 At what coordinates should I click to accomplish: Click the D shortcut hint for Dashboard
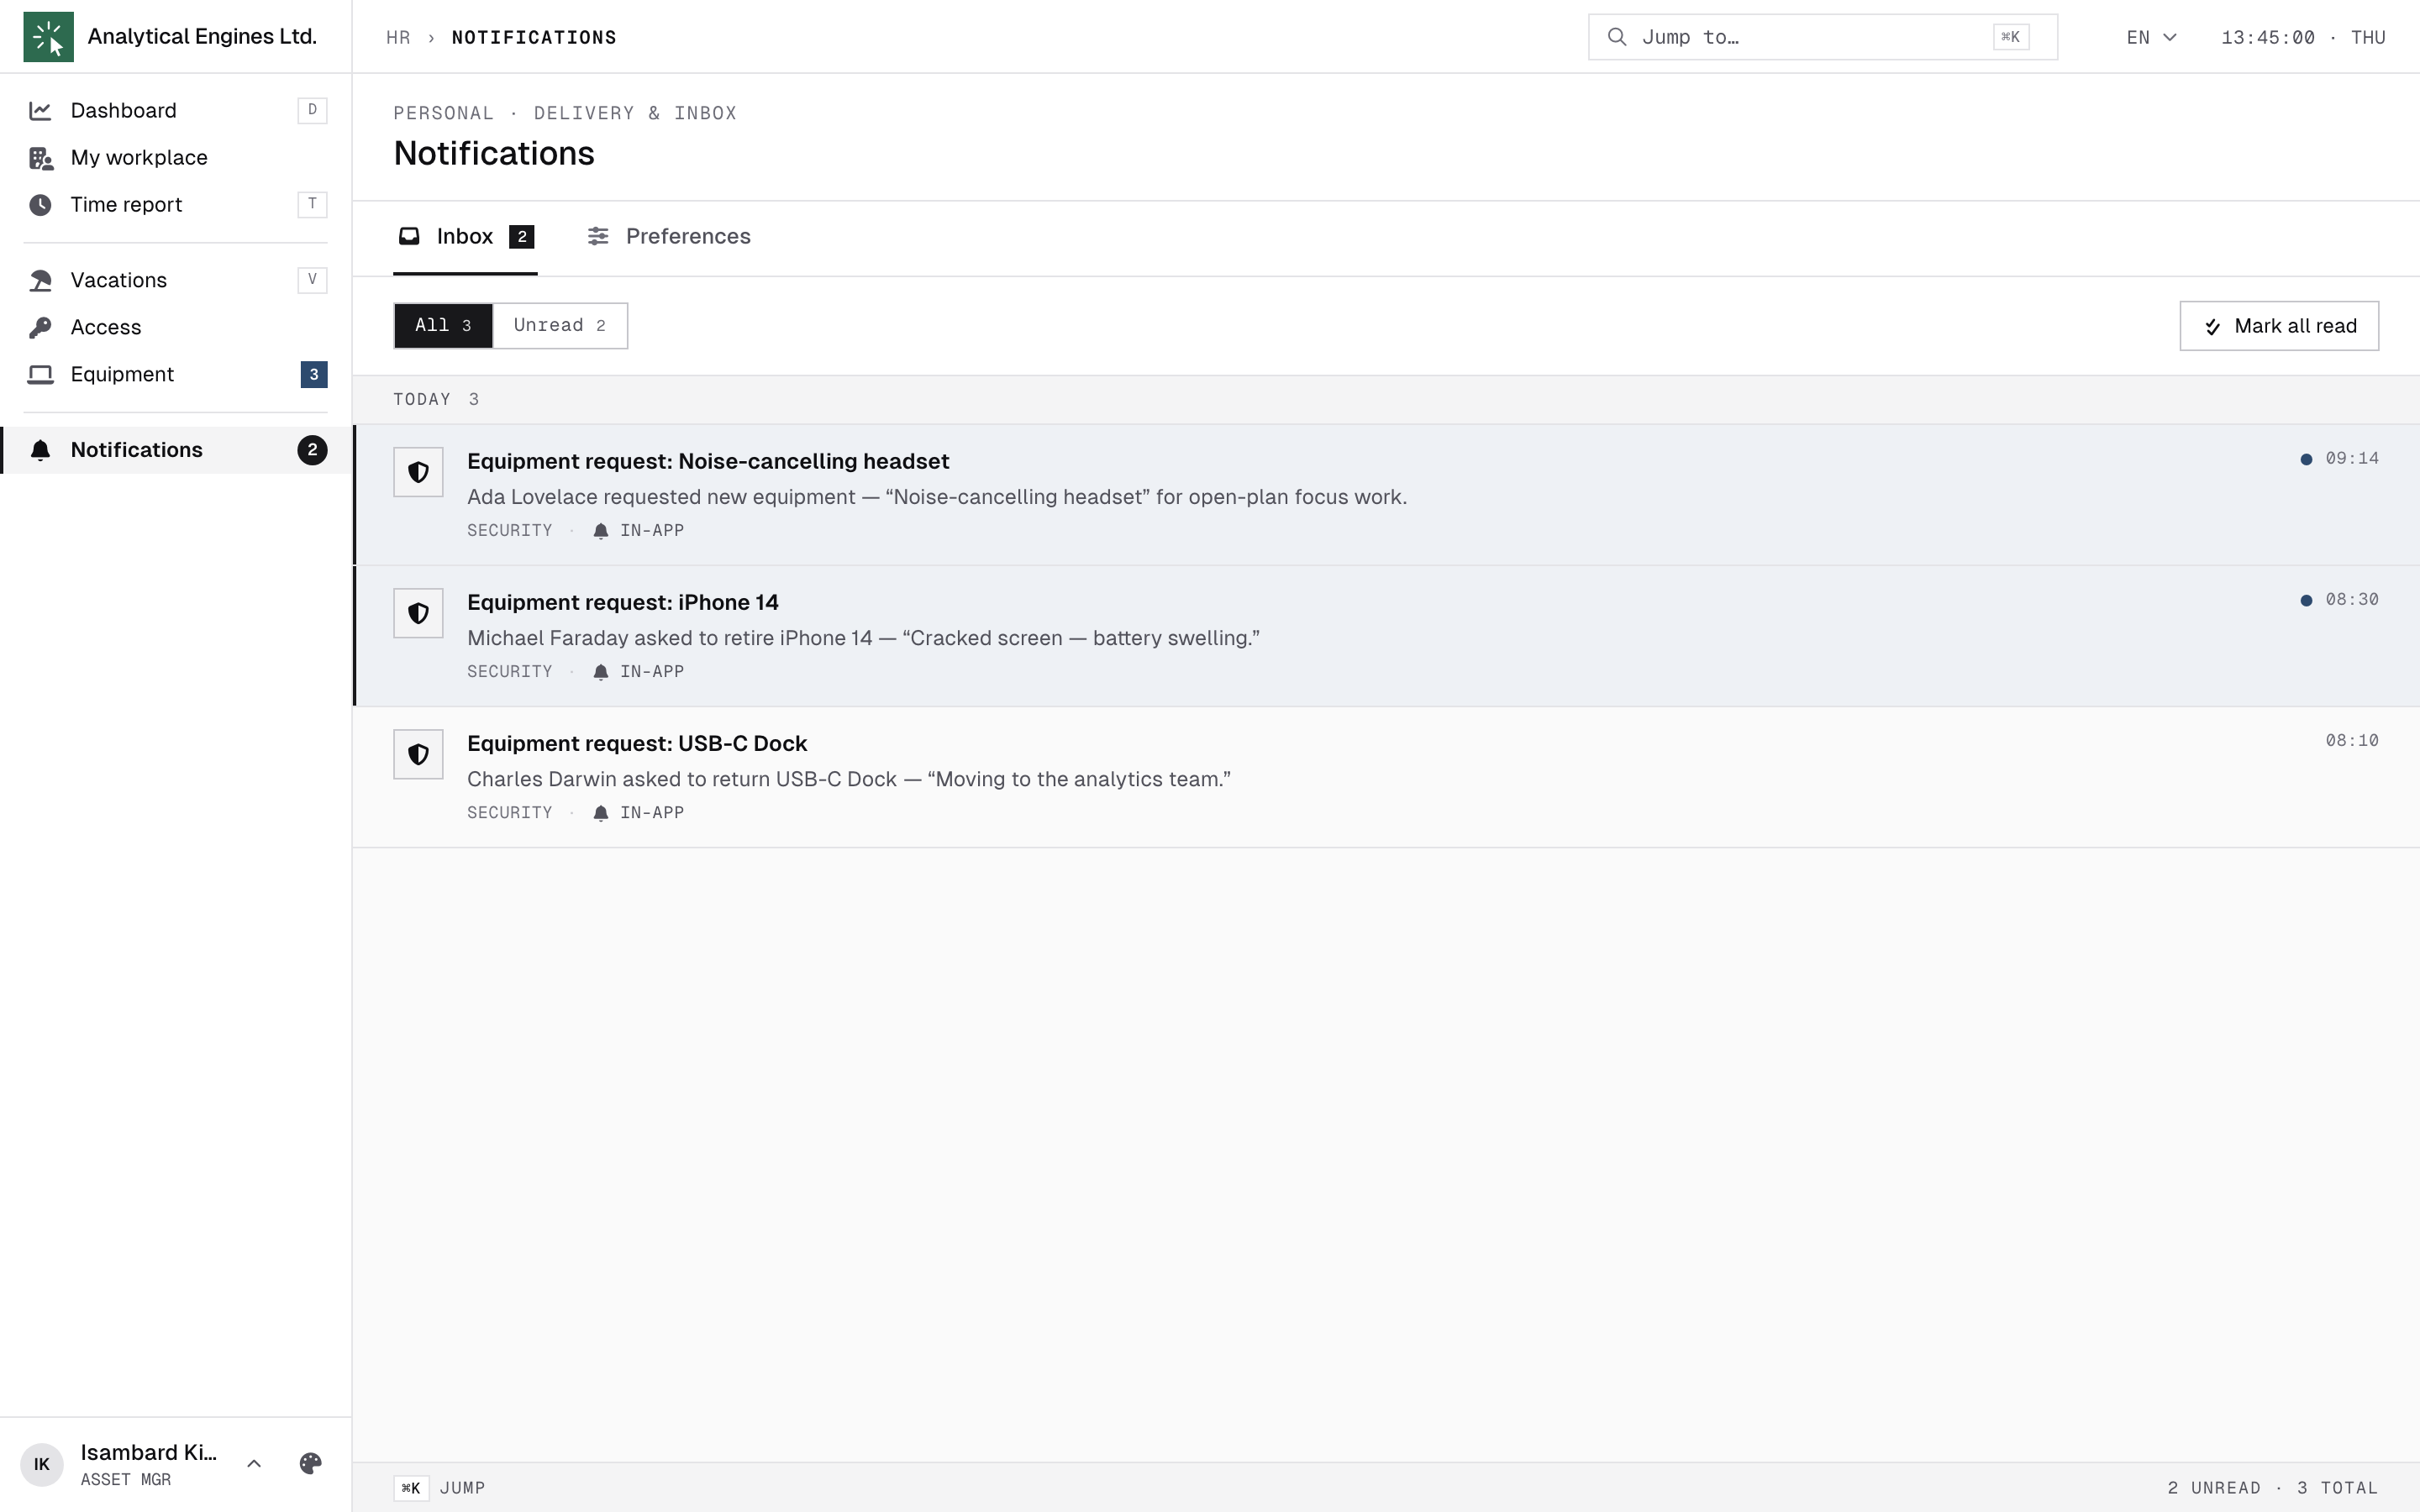pos(312,110)
